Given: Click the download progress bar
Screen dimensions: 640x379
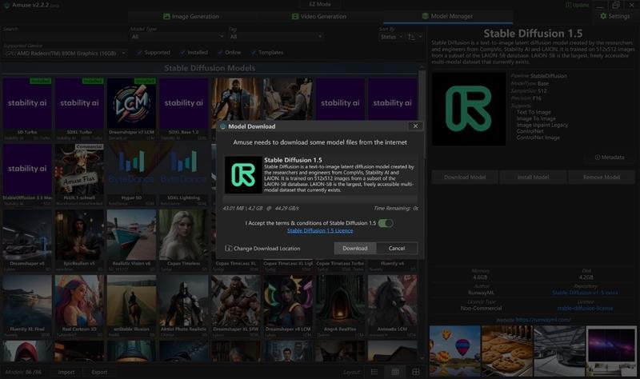Looking at the screenshot, I should click(x=319, y=201).
